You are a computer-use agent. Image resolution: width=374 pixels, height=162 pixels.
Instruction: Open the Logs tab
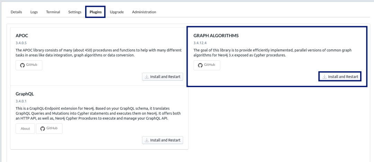coord(34,12)
